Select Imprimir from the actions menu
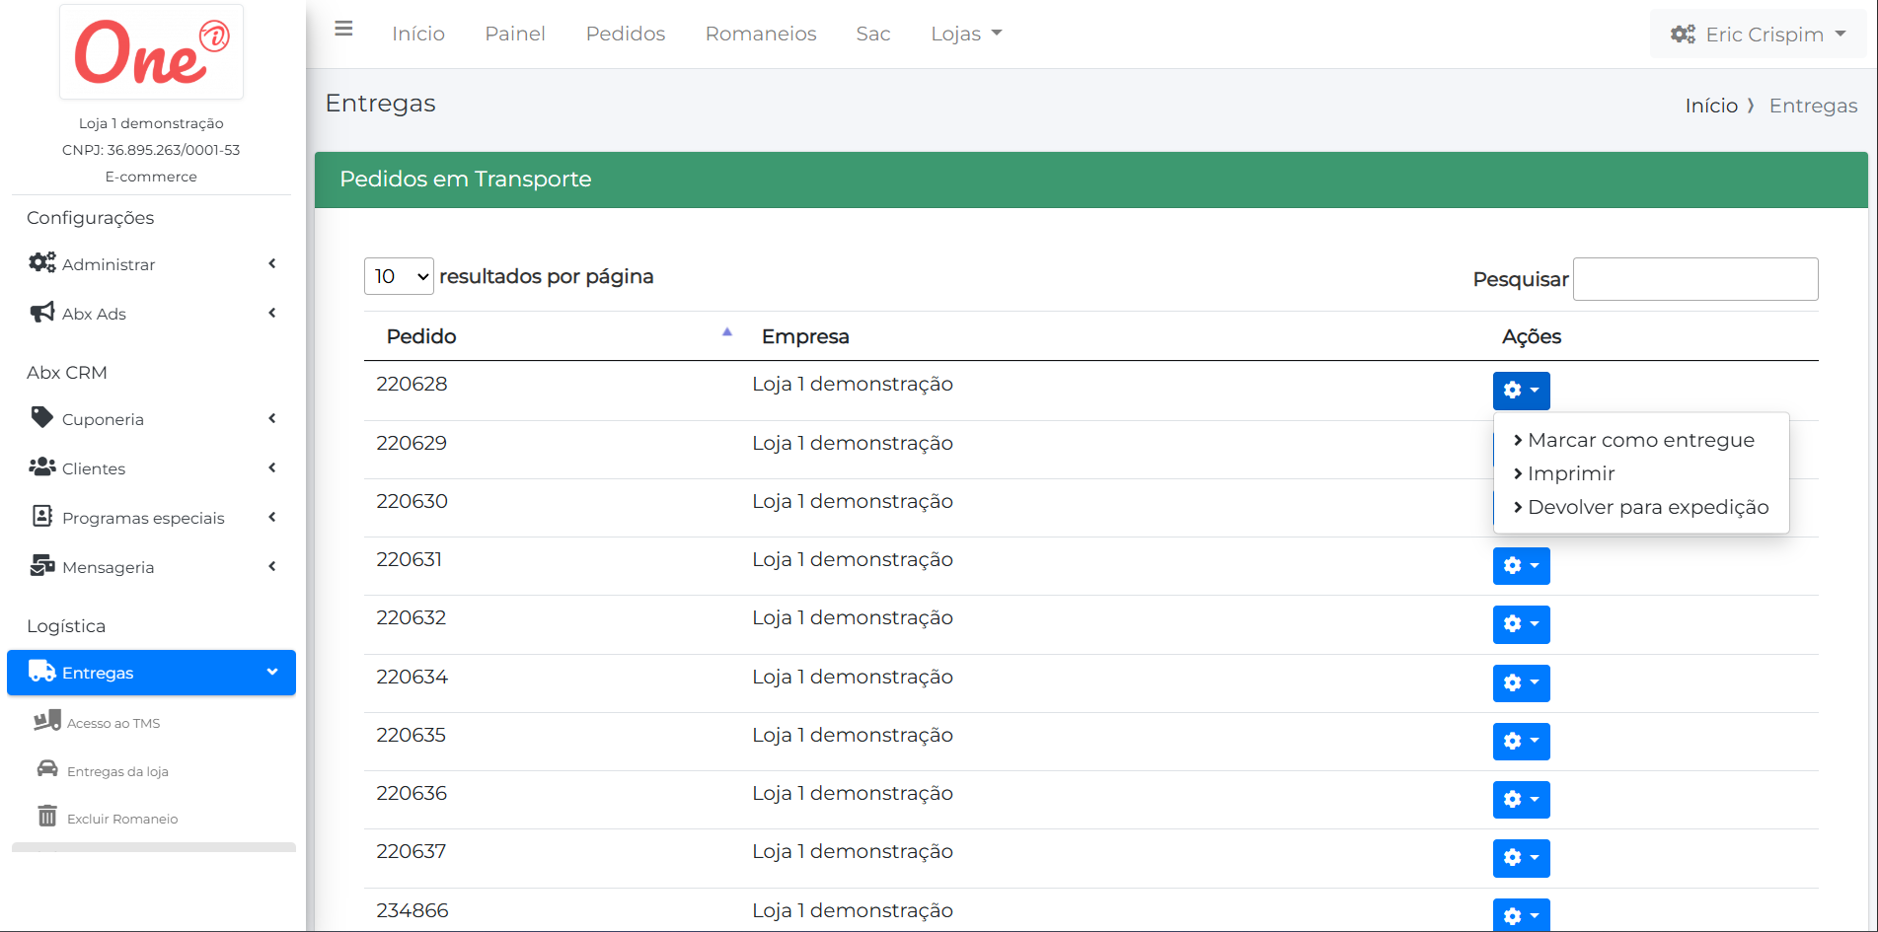The image size is (1878, 932). (1570, 474)
